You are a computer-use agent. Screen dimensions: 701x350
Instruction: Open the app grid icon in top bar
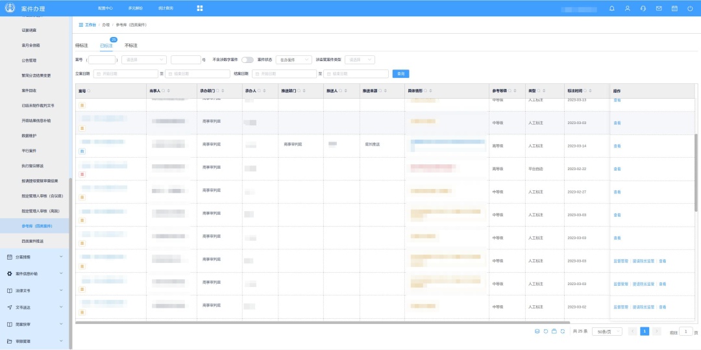[x=200, y=8]
